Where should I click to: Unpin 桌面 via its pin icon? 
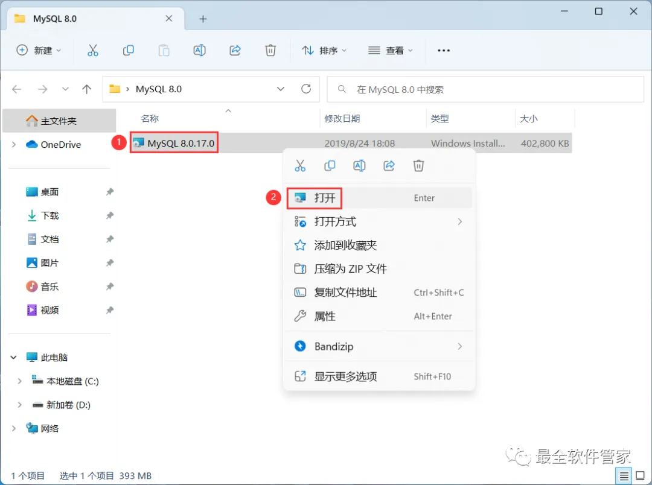(x=110, y=192)
